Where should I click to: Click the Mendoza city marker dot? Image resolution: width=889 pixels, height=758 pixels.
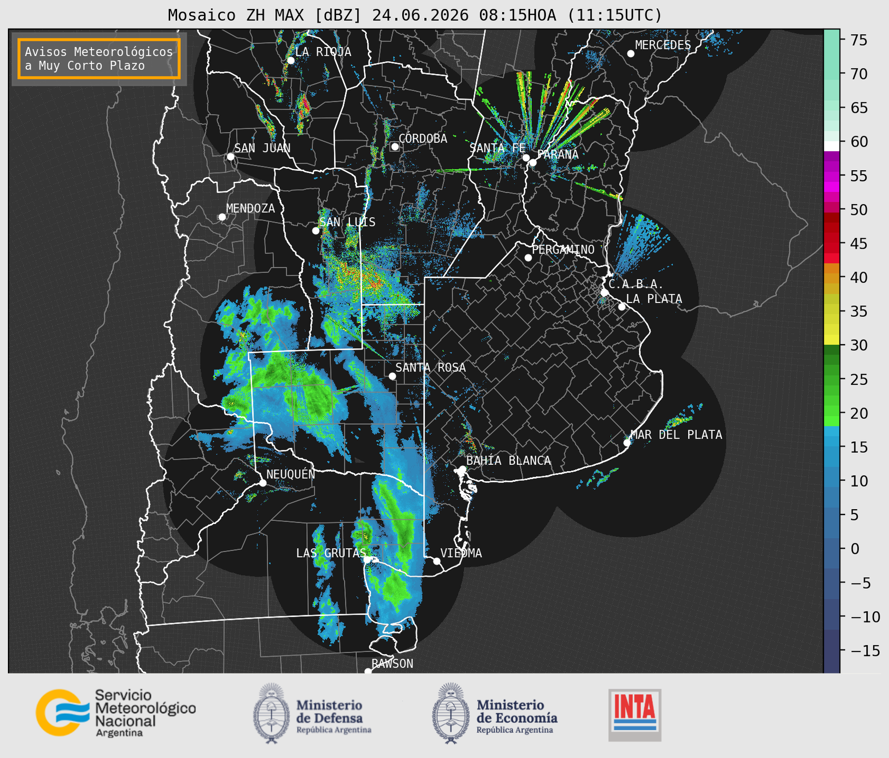tap(222, 217)
